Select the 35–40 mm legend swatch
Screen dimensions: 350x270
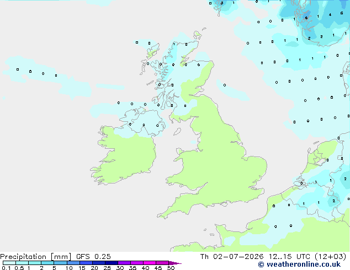(x=137, y=263)
